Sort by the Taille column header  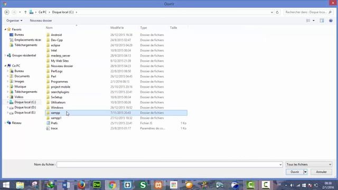[174, 27]
